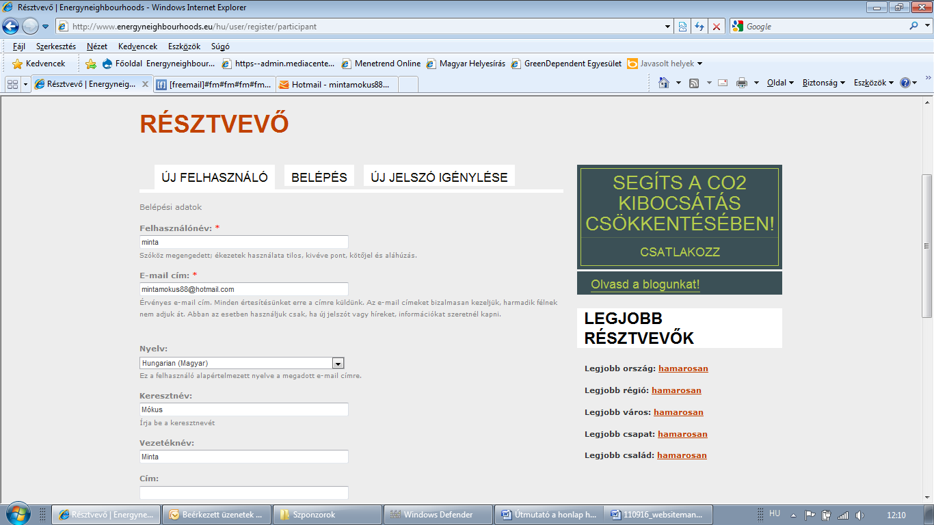Image resolution: width=934 pixels, height=525 pixels.
Task: Click the E-mail cím input field
Action: coord(244,289)
